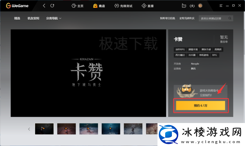Click the publisher name 腾讯

193,69
